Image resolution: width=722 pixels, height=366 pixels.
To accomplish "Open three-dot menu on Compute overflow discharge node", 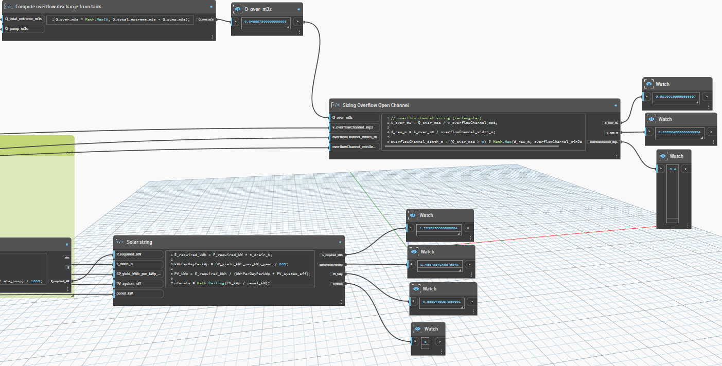I will (x=213, y=36).
